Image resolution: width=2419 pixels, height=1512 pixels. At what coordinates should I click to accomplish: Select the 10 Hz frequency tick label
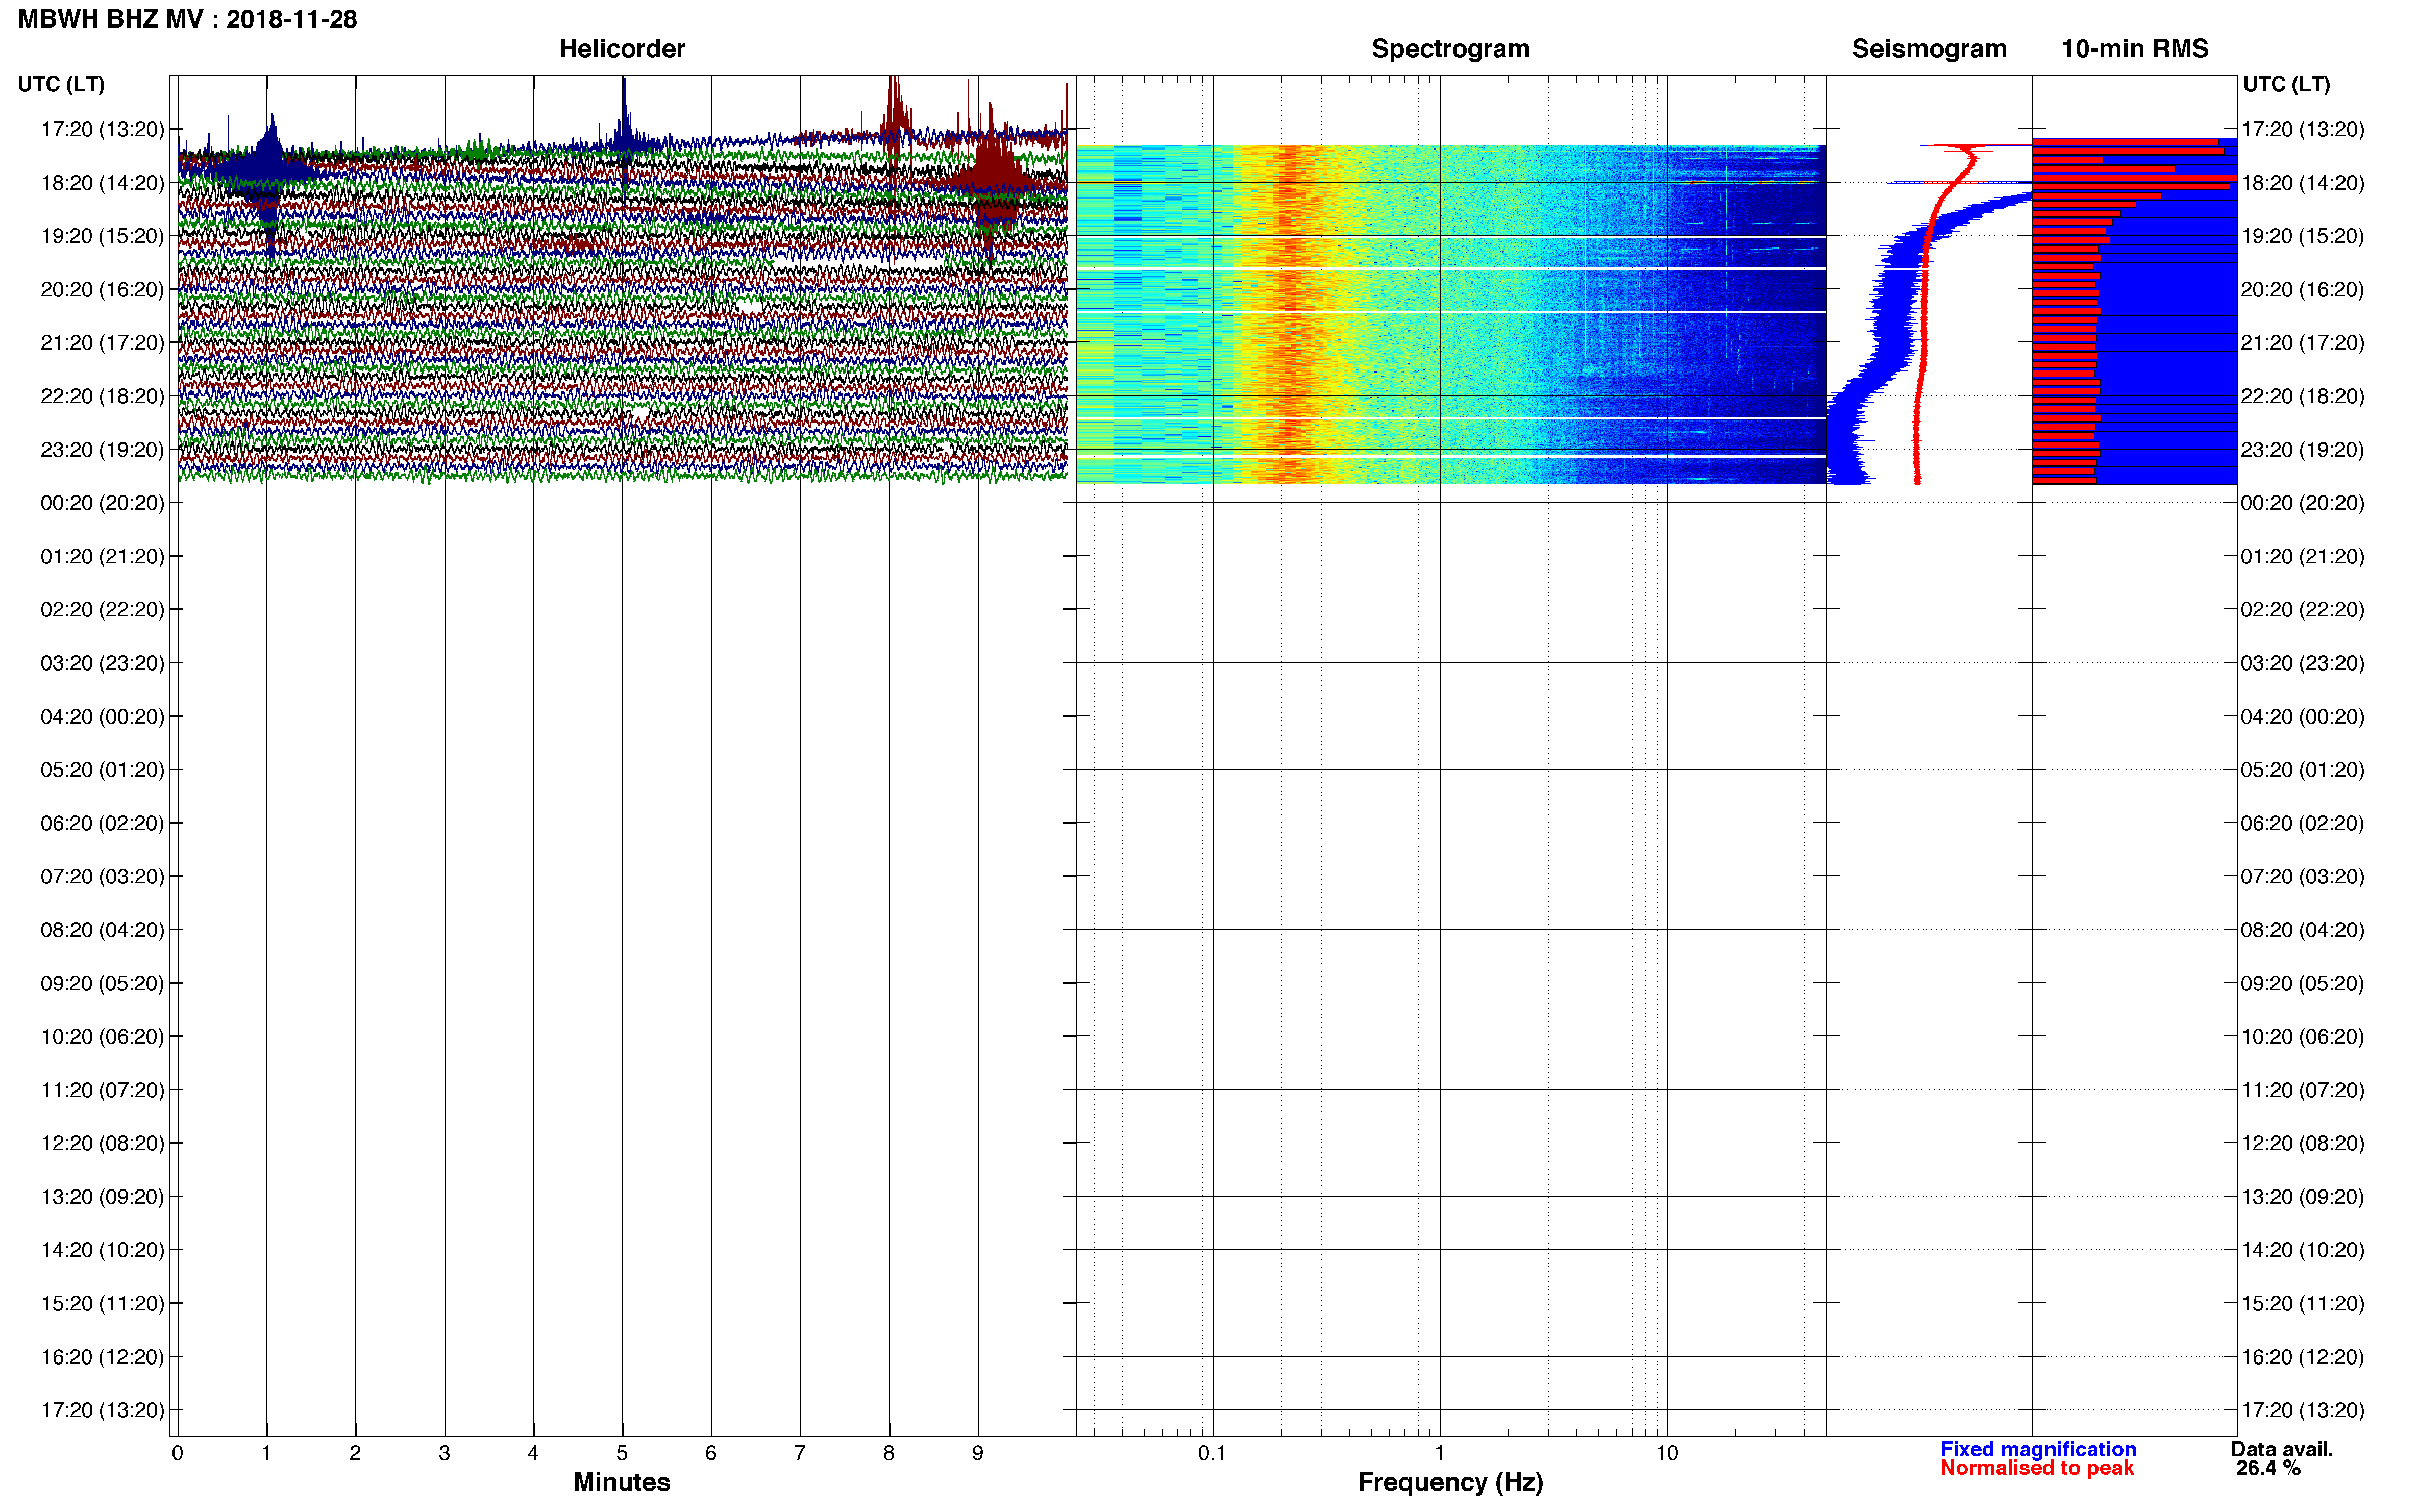[1667, 1453]
